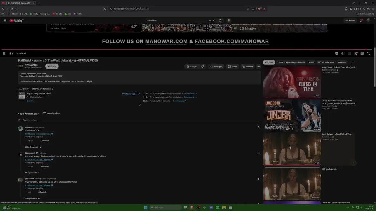The image size is (376, 211).
Task: Show more filter chips with right arrow
Action: [352, 62]
